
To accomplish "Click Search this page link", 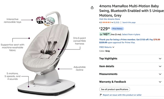I will tap(129, 22).
